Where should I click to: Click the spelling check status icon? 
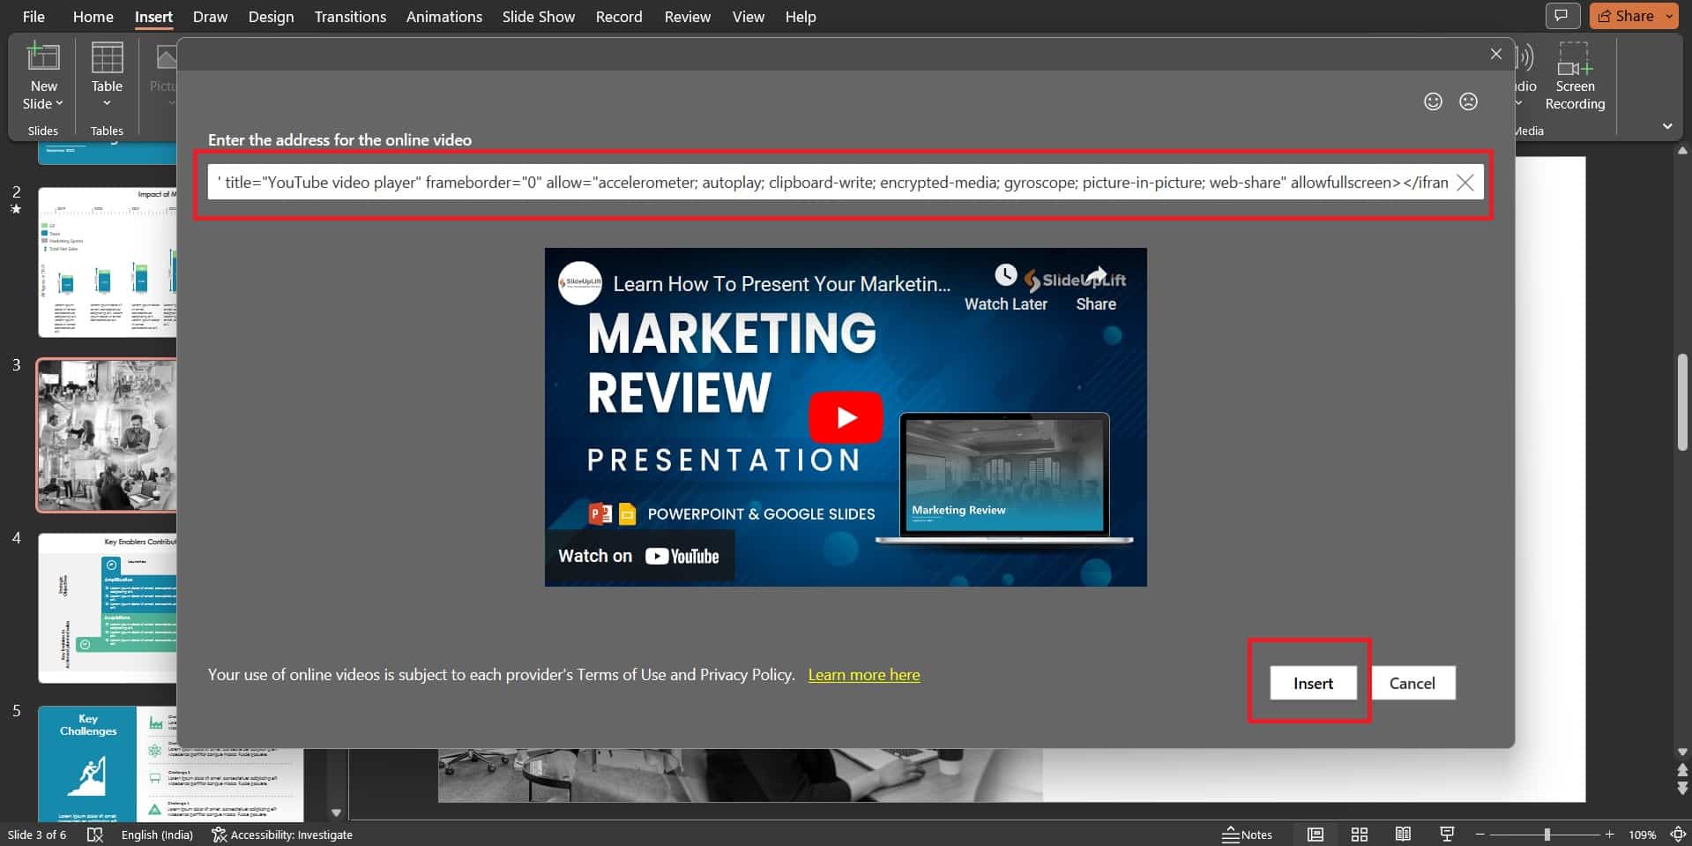95,835
